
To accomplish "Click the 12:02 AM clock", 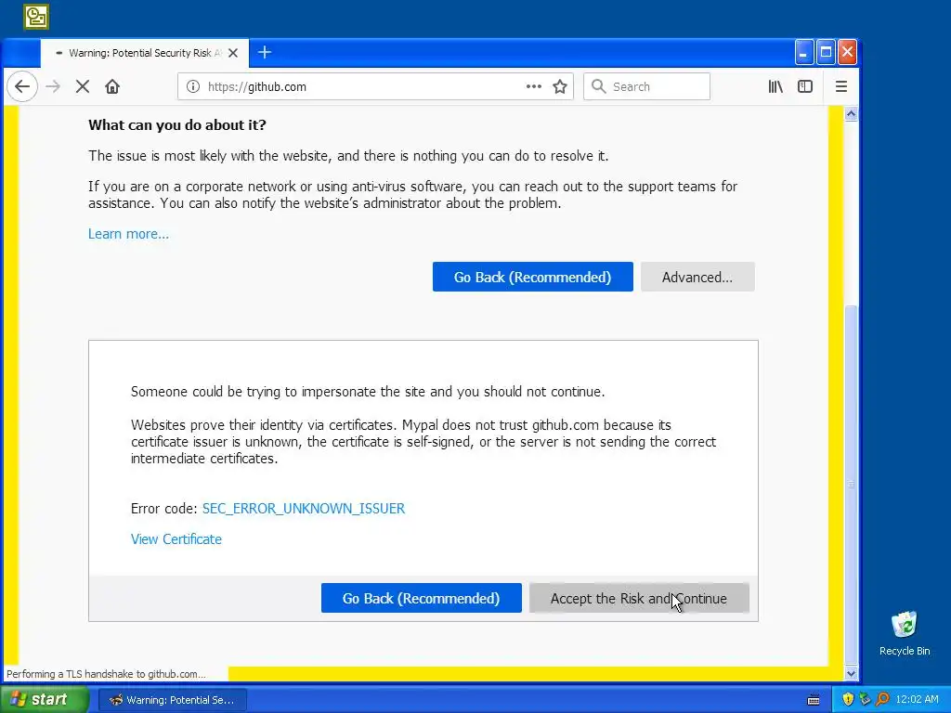I will point(917,700).
